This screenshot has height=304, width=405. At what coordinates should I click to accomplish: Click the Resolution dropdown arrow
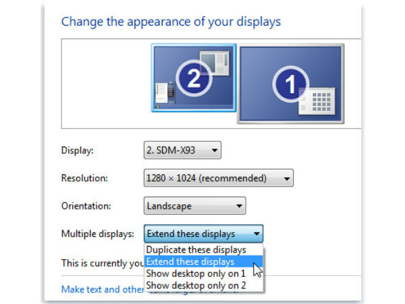pos(287,179)
